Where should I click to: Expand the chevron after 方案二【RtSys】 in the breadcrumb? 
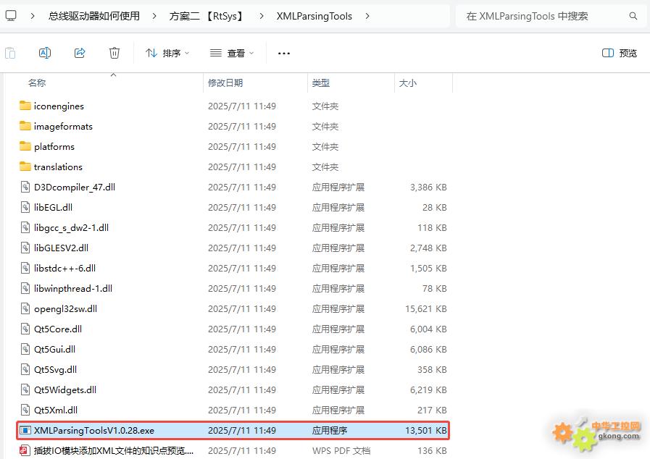pyautogui.click(x=260, y=16)
